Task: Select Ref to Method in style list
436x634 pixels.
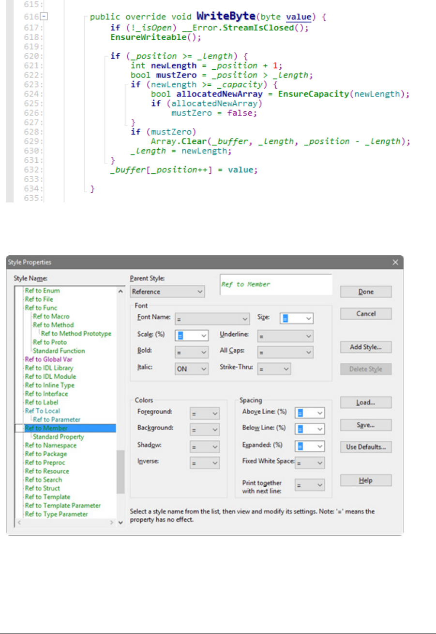Action: (53, 325)
